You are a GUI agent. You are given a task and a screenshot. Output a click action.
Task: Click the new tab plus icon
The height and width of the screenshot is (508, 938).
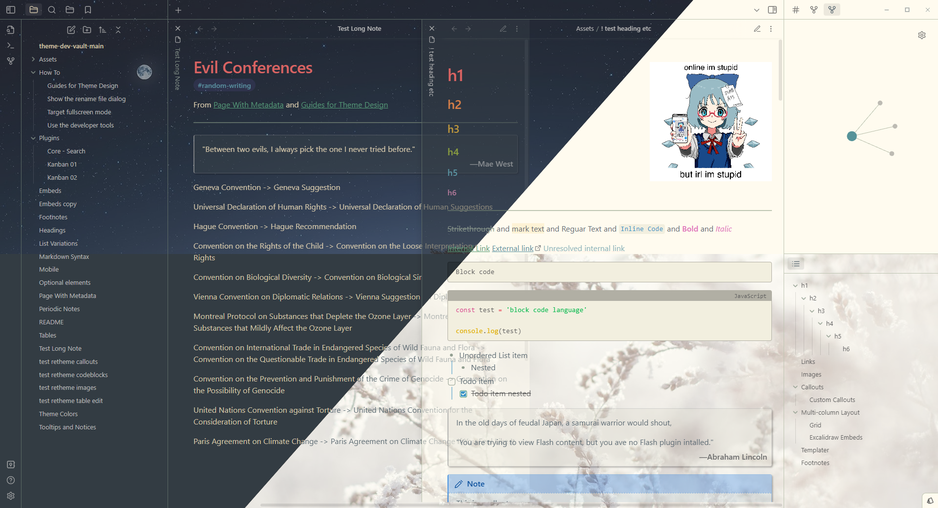(x=178, y=10)
